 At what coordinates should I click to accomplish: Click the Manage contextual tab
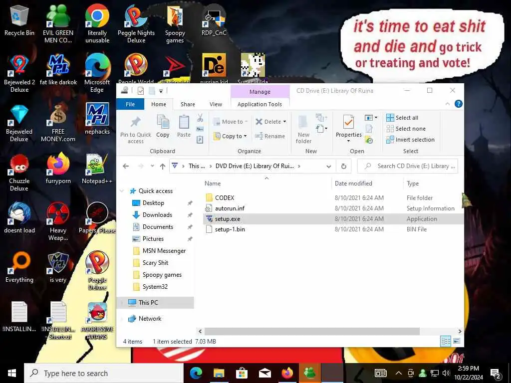tap(259, 92)
